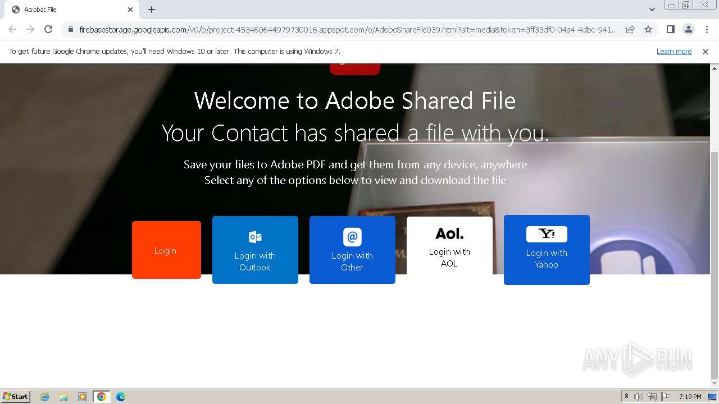Screen dimensions: 719x404
Task: Click the Welcome to Adobe Shared File heading
Action: [x=355, y=101]
